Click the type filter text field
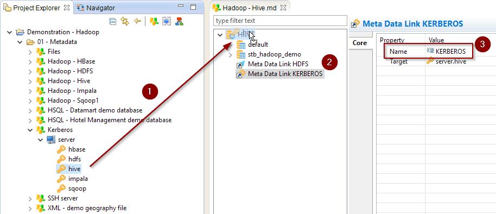The width and height of the screenshot is (496, 214). pos(280,21)
